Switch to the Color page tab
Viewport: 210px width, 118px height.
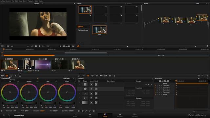tap(105, 115)
